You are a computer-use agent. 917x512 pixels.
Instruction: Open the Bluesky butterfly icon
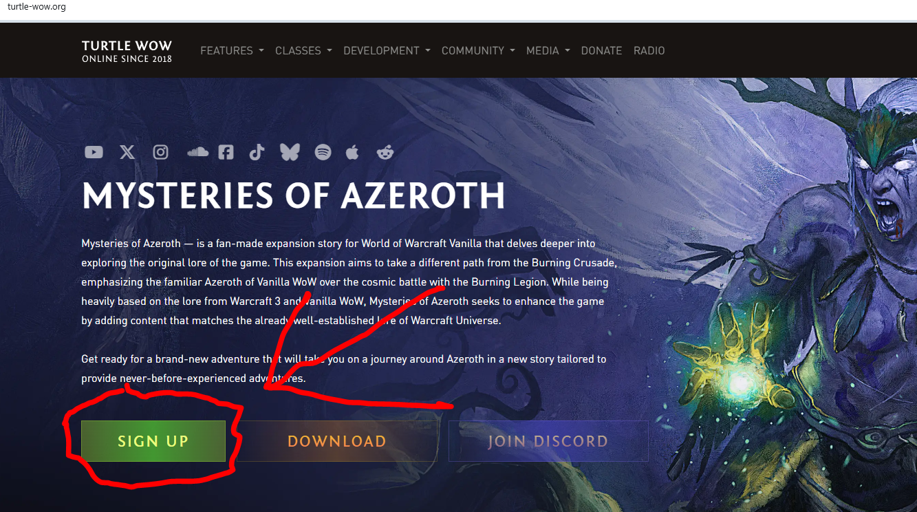(x=290, y=152)
